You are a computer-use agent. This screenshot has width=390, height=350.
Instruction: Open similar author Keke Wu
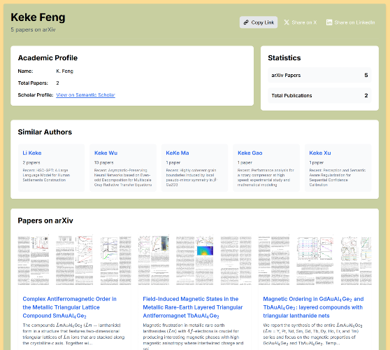tap(106, 153)
